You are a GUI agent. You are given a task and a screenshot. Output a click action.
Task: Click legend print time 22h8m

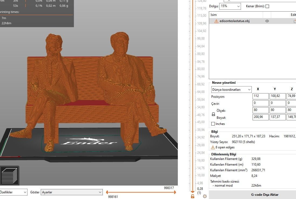tap(6, 23)
